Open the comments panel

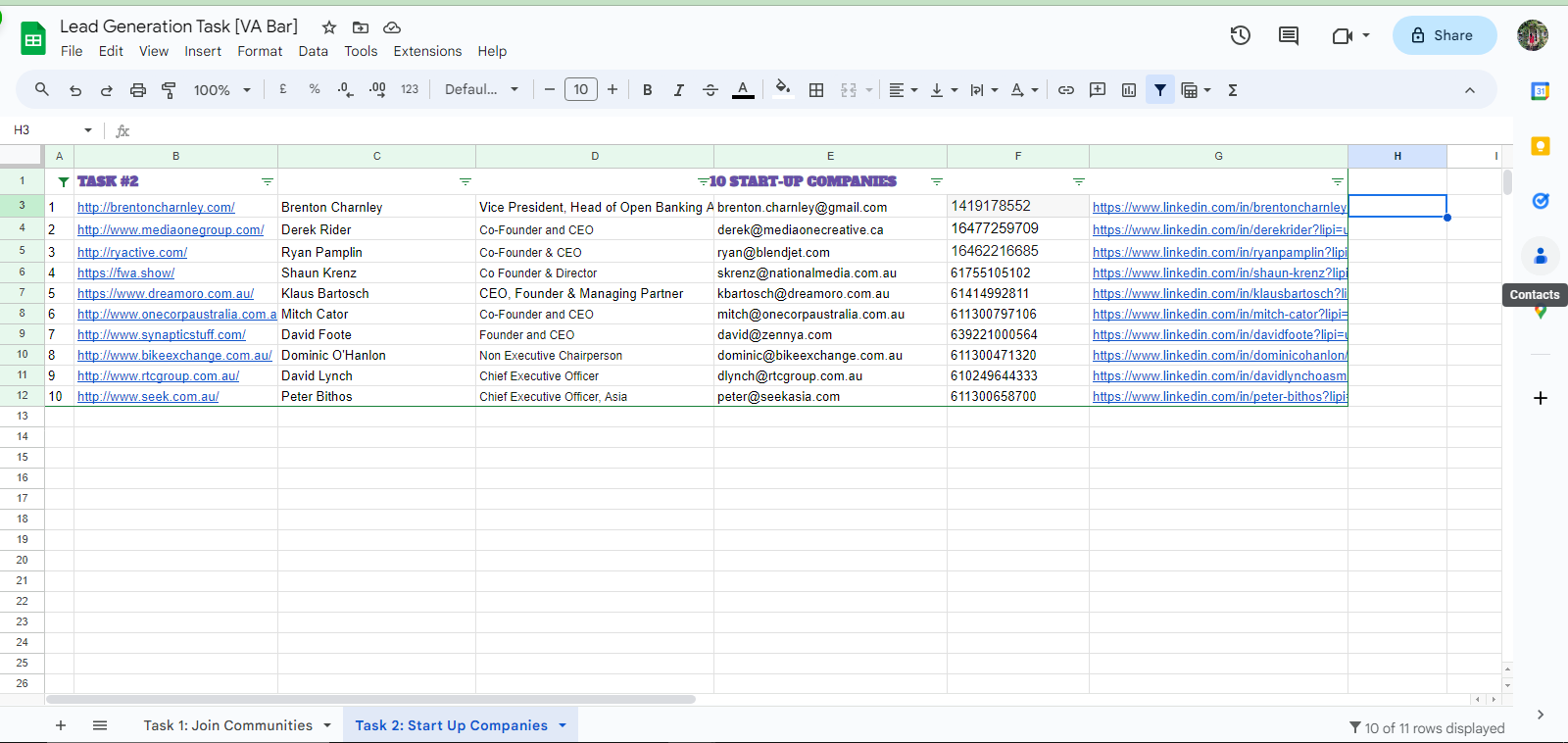1289,35
